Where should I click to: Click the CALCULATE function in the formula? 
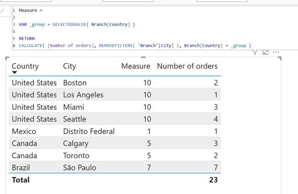[30, 46]
